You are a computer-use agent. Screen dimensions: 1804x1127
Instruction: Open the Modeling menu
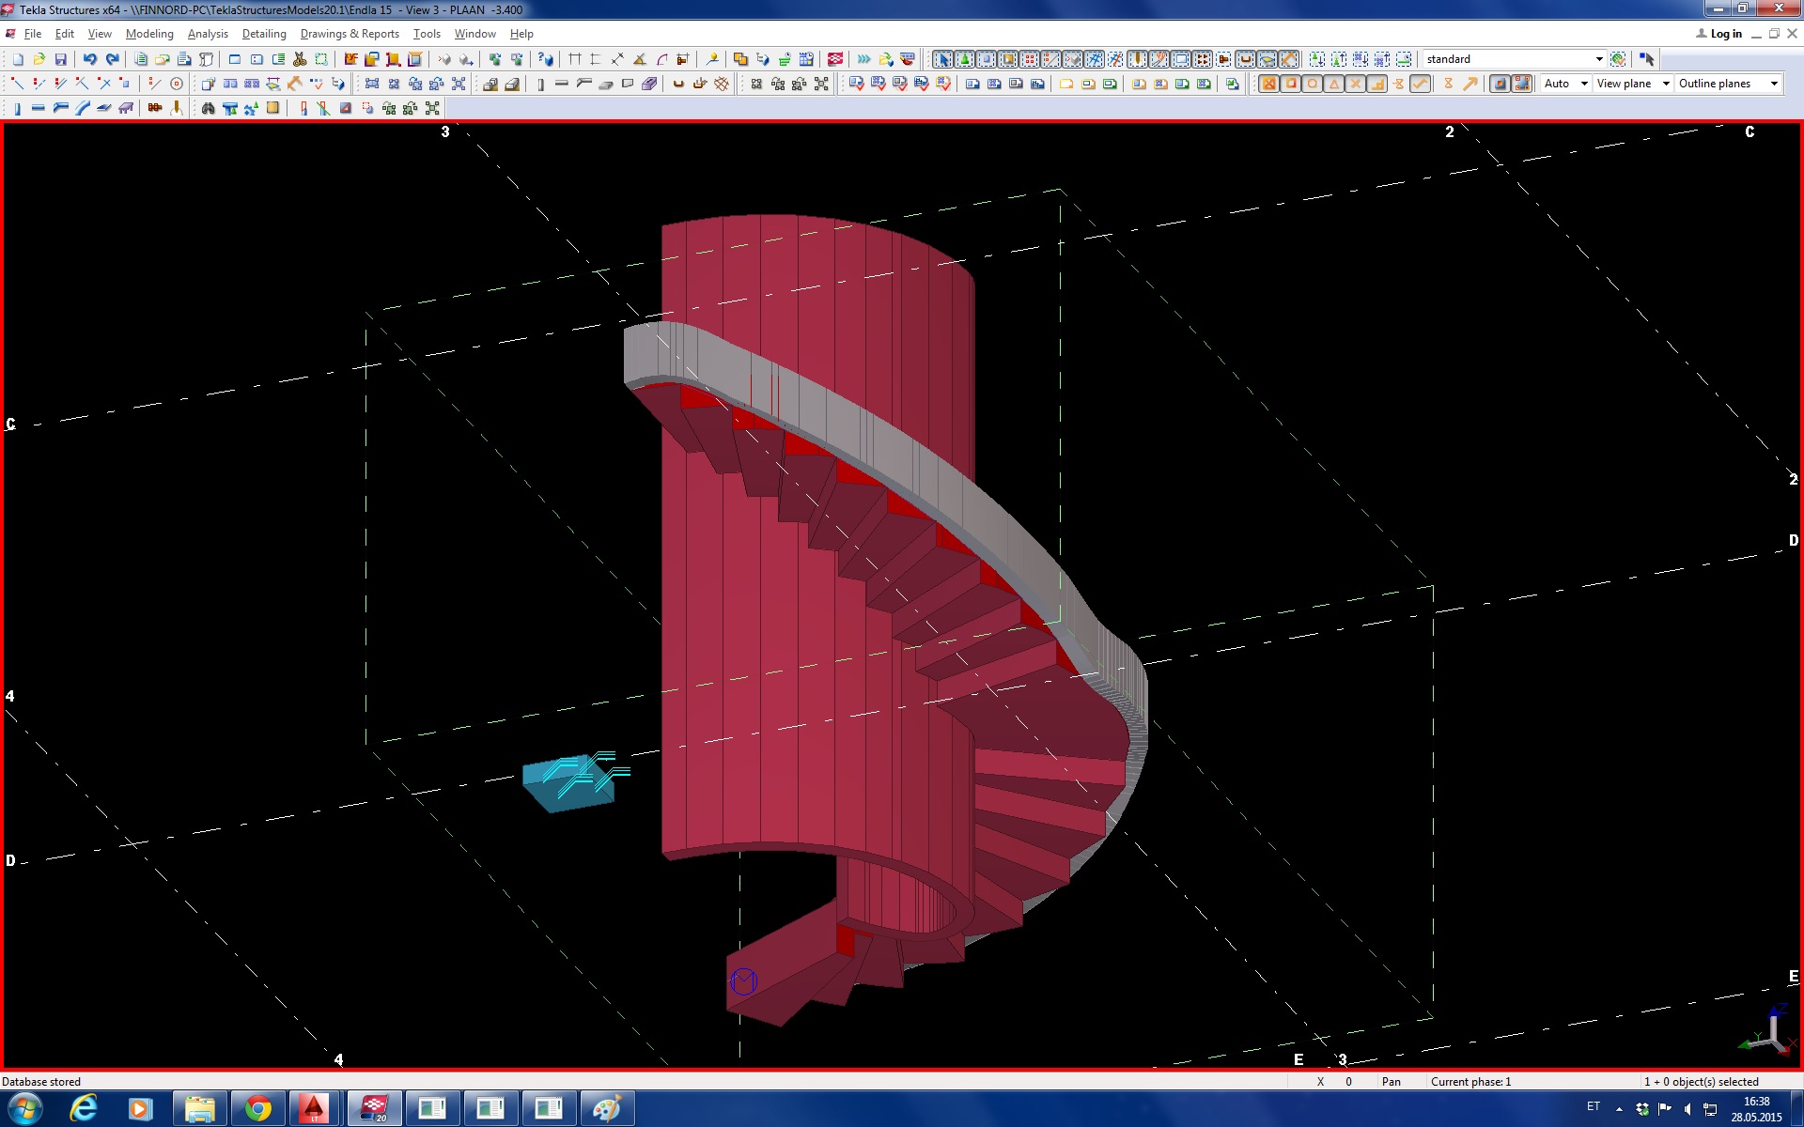tap(149, 34)
